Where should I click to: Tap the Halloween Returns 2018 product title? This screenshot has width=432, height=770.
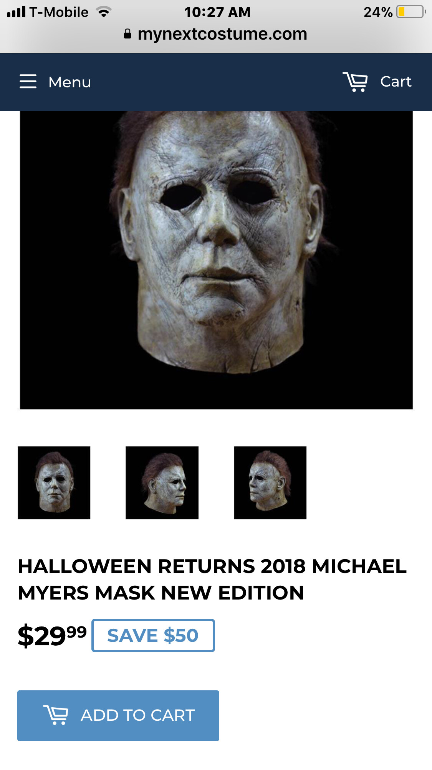pyautogui.click(x=212, y=580)
